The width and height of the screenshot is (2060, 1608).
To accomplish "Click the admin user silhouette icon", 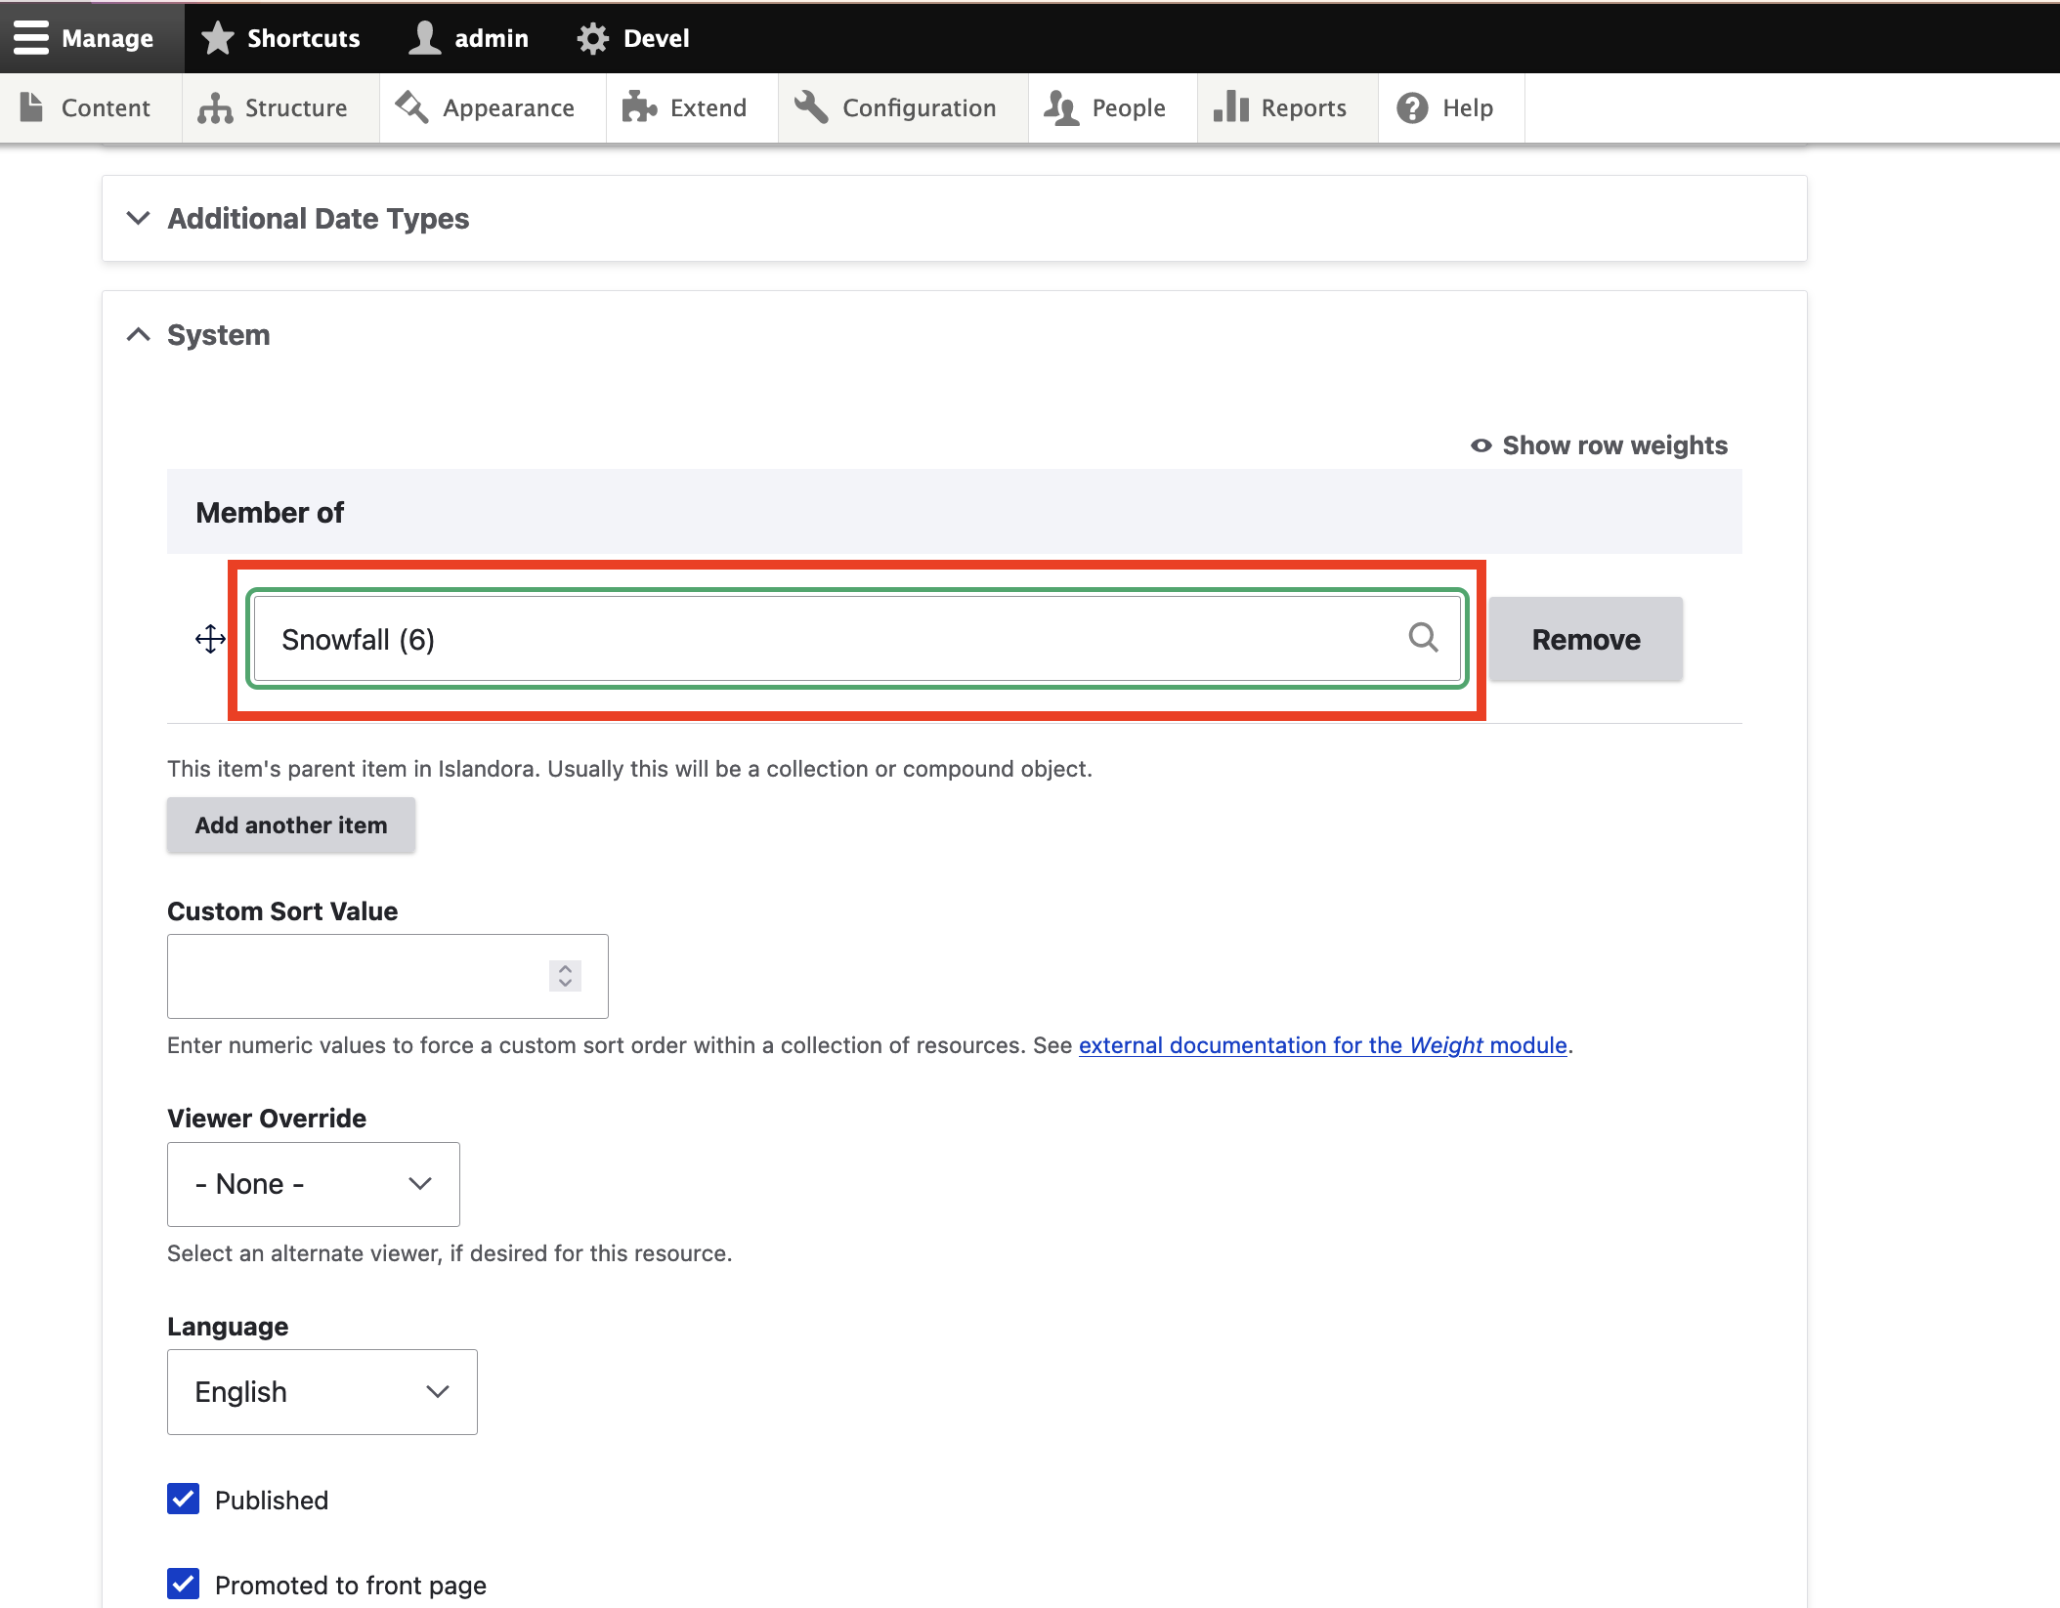I will coord(424,38).
